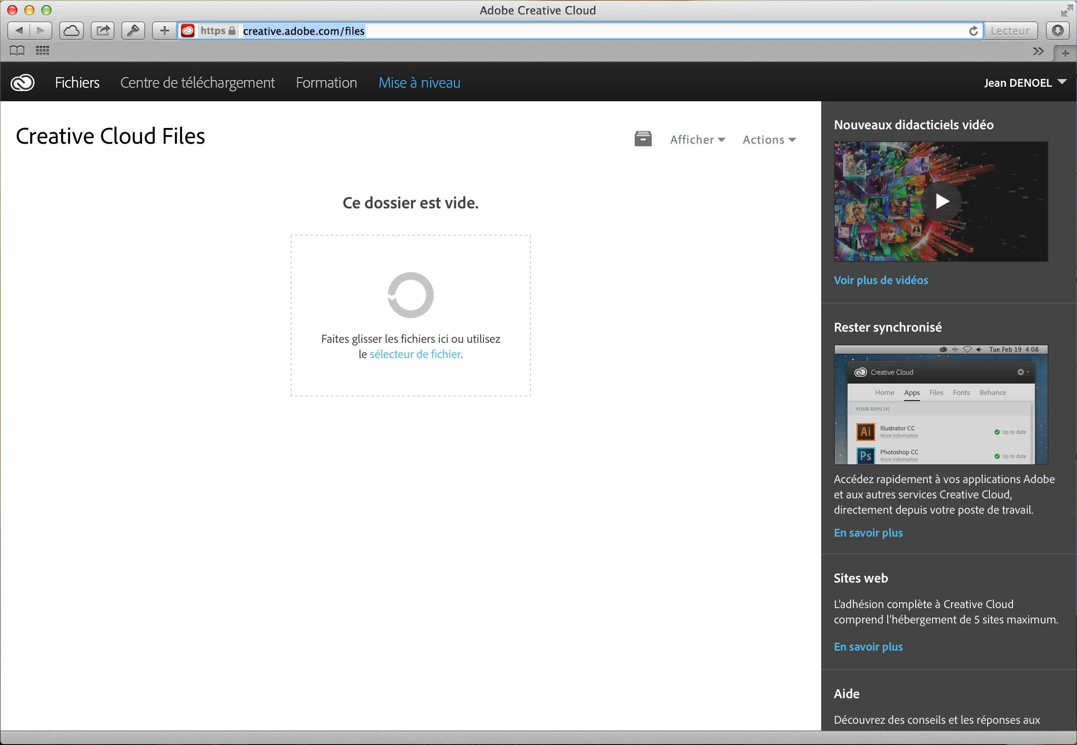Click the Rester synchronisé app thumbnail
The width and height of the screenshot is (1077, 745).
click(940, 405)
